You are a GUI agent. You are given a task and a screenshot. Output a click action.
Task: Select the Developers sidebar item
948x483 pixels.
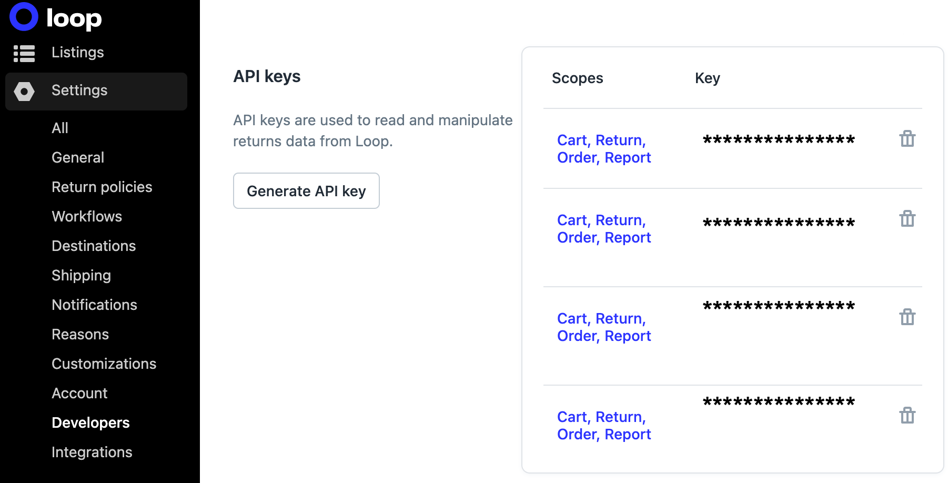click(90, 423)
